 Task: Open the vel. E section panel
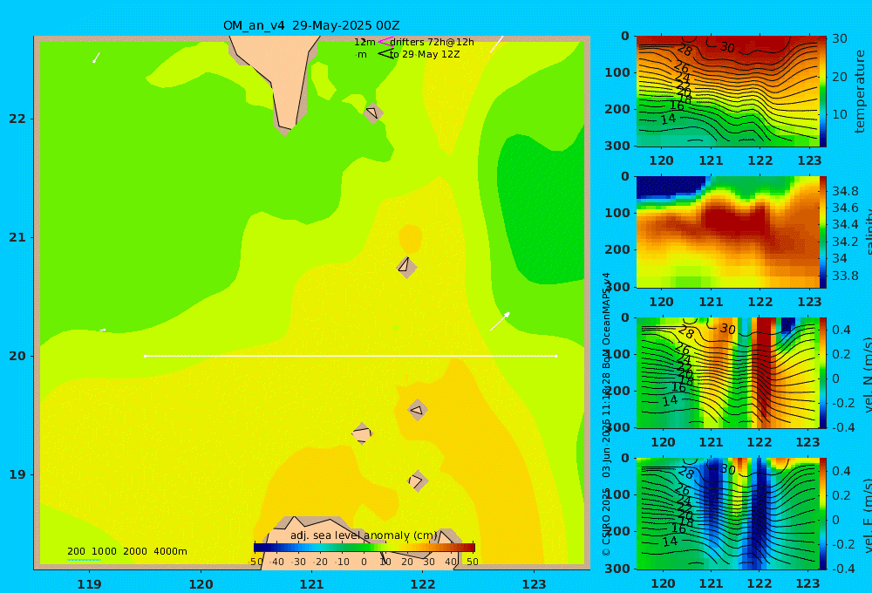(x=727, y=514)
